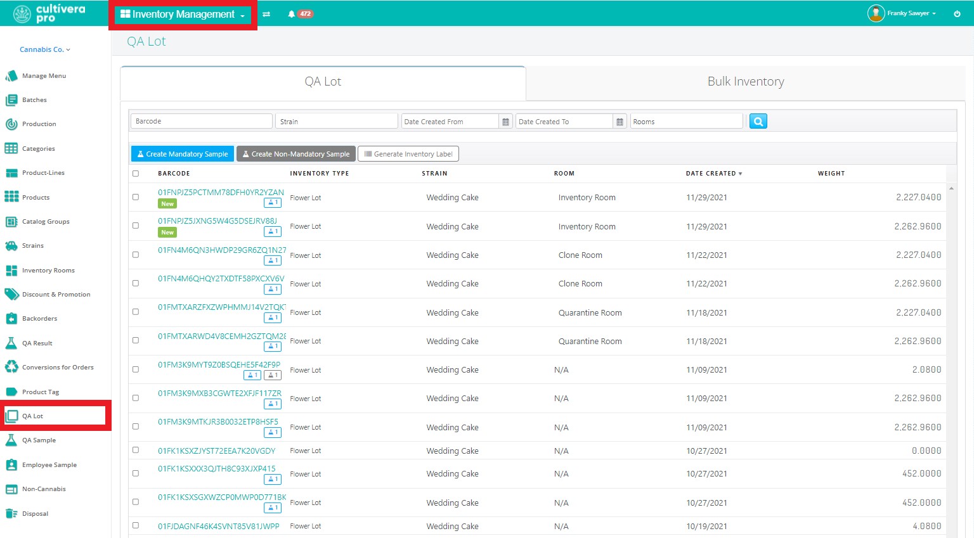Click the Cultivera Pro logo
974x538 pixels.
coord(49,13)
